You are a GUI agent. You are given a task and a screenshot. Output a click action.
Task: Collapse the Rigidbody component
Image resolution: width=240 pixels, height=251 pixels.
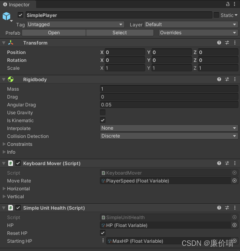pos(4,80)
